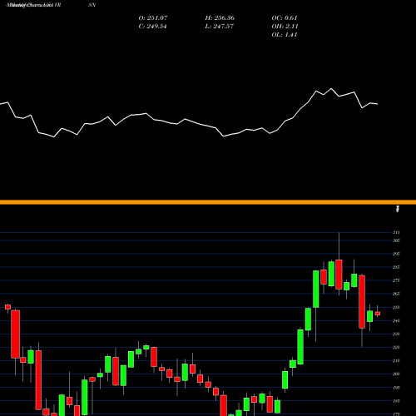The height and width of the screenshot is (416, 416).
Task: Click the 305 price axis label
Action: (396, 240)
